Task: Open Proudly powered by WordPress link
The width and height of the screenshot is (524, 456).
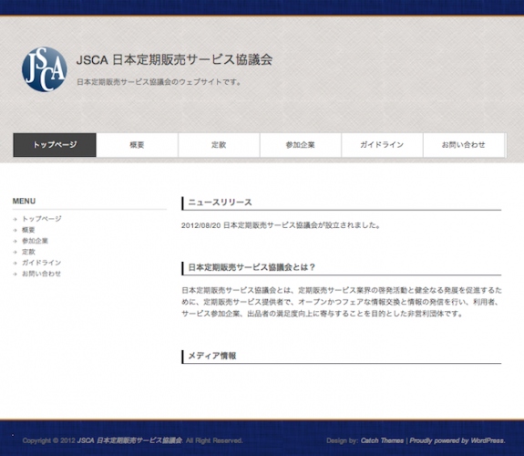Action: pos(457,440)
